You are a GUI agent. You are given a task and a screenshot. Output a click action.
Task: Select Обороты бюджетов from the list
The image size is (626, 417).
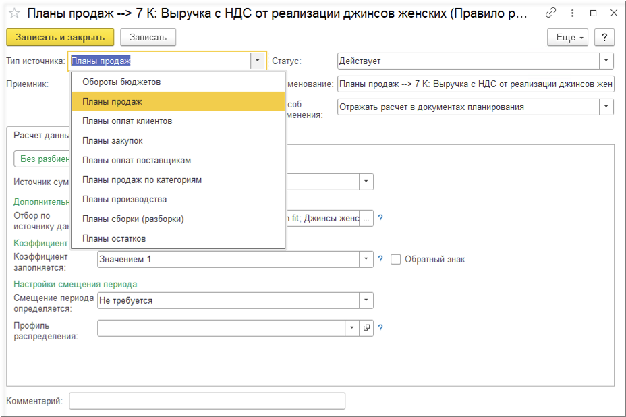point(121,82)
